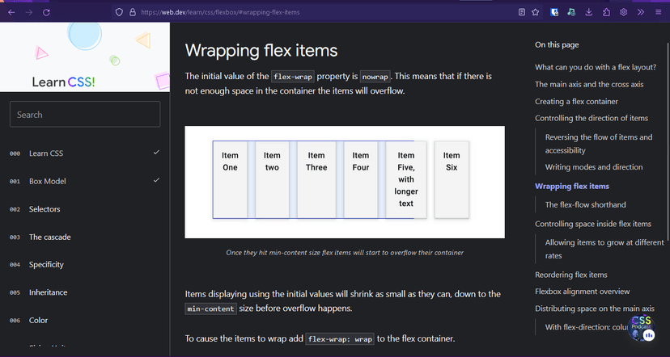Click the site padlock security icon
This screenshot has width=670, height=357.
(x=132, y=12)
